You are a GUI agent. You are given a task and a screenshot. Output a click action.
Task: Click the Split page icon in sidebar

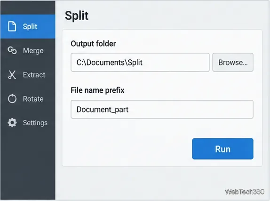click(x=12, y=26)
